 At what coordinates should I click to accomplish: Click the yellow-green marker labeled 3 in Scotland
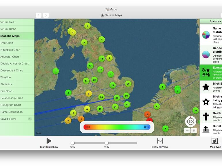87,26
